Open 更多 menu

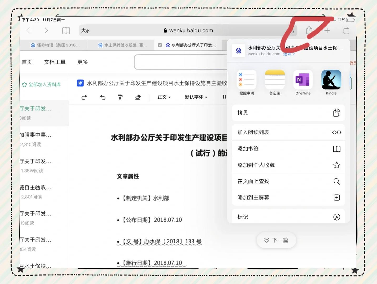(x=83, y=62)
